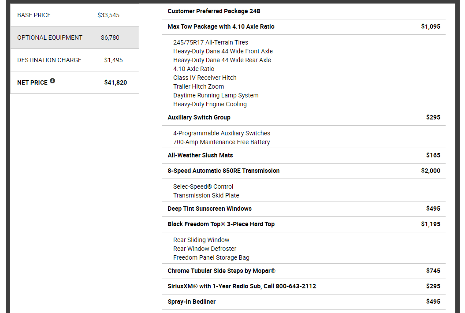Click the $295 Auxiliary Switch Group price

tap(433, 118)
